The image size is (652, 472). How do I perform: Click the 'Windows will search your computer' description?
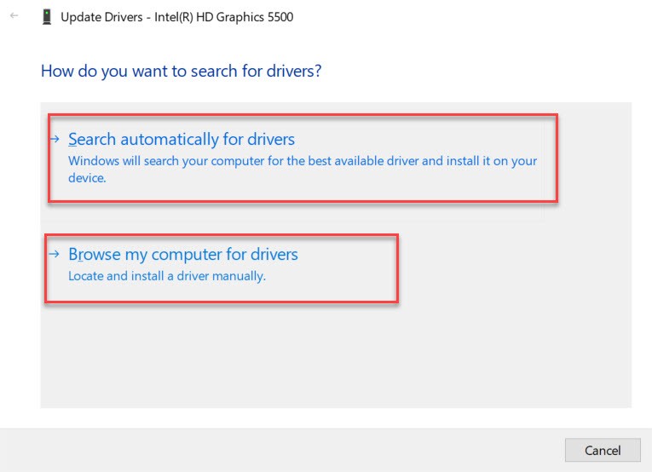303,169
